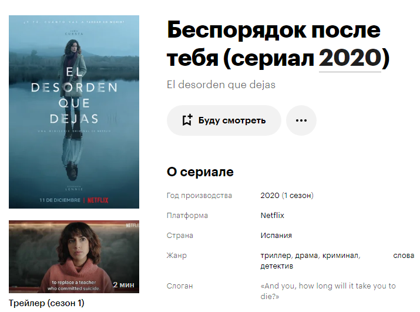Click the О сериале section heading
The image size is (420, 312).
click(x=200, y=172)
